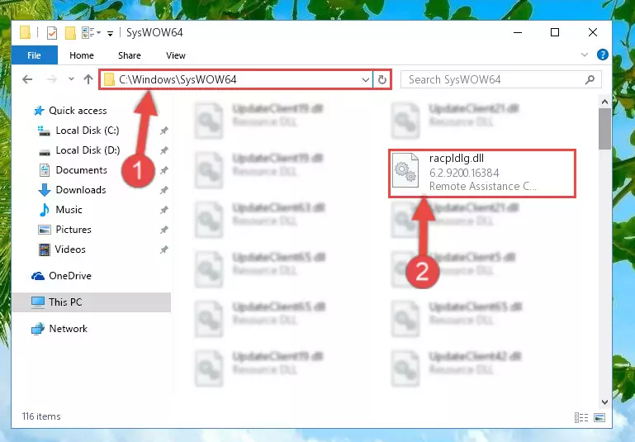
Task: Click the Downloads blue arrow icon
Action: point(44,190)
